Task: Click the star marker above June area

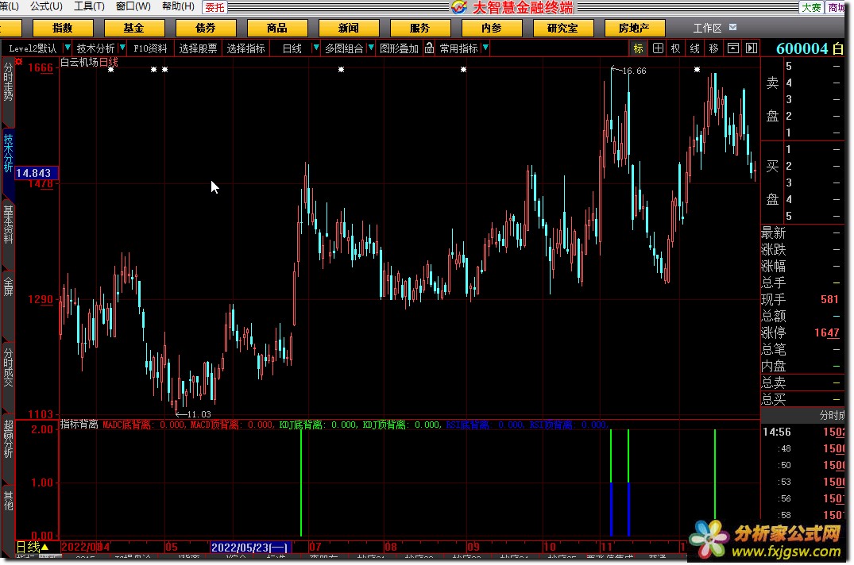Action: [341, 70]
